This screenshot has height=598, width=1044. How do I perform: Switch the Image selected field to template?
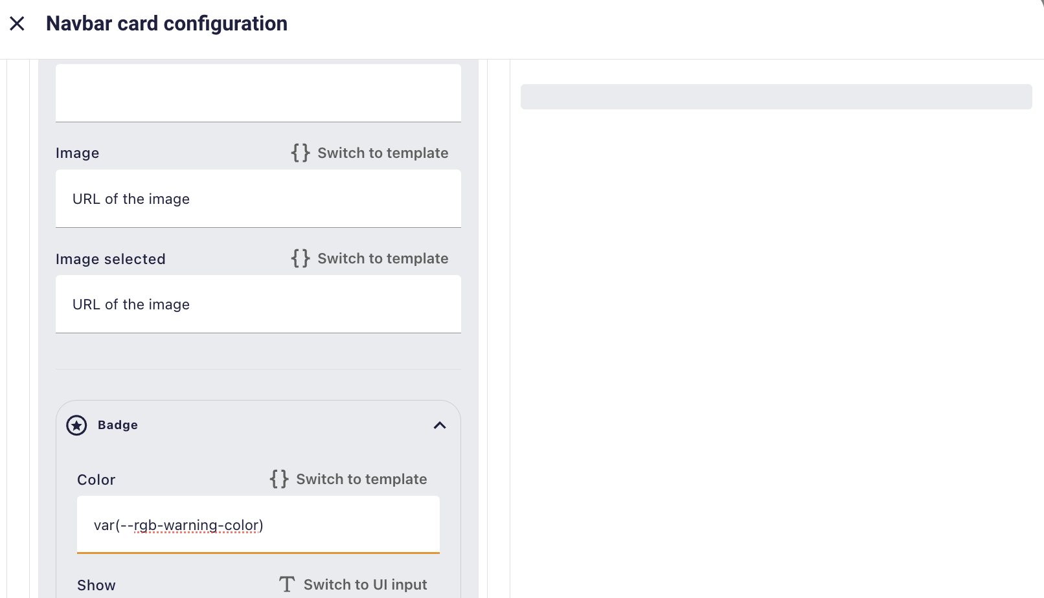(383, 258)
